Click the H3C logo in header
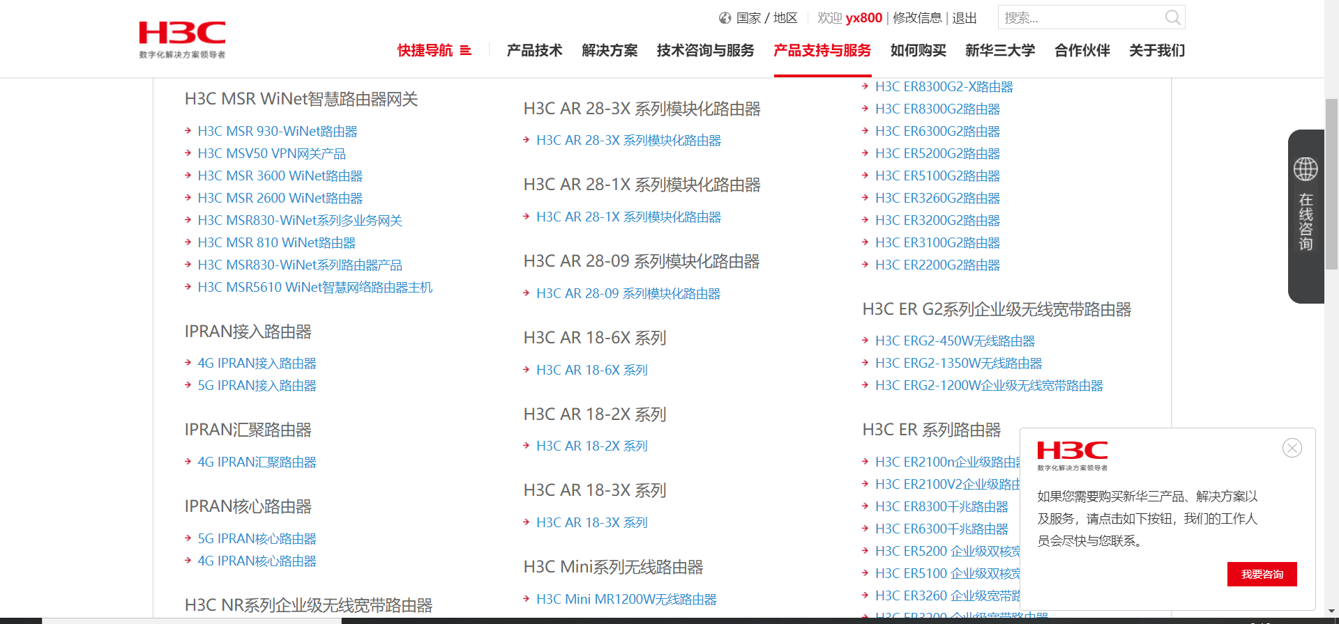The image size is (1339, 624). tap(182, 40)
